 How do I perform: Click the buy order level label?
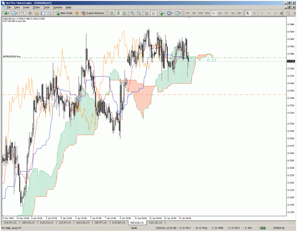12,57
